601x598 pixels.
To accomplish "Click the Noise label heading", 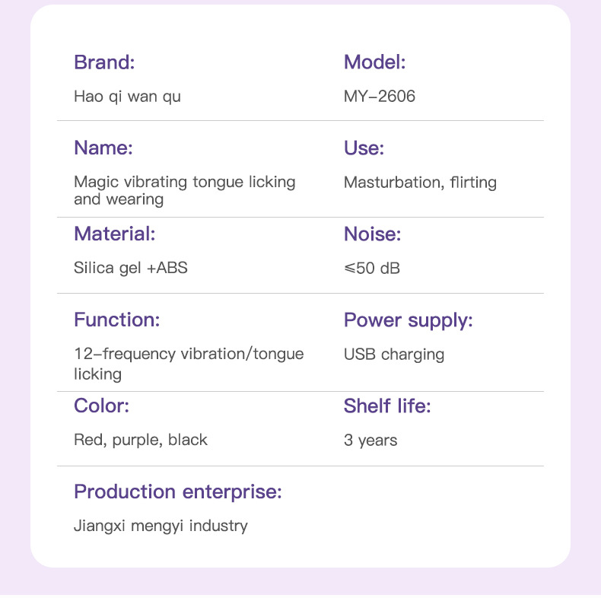I will tap(372, 234).
